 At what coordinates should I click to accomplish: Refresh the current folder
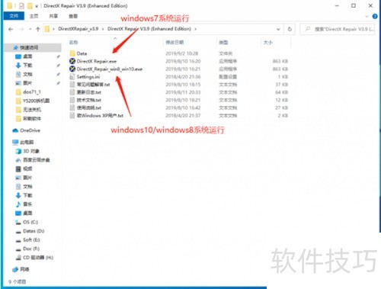[x=290, y=29]
